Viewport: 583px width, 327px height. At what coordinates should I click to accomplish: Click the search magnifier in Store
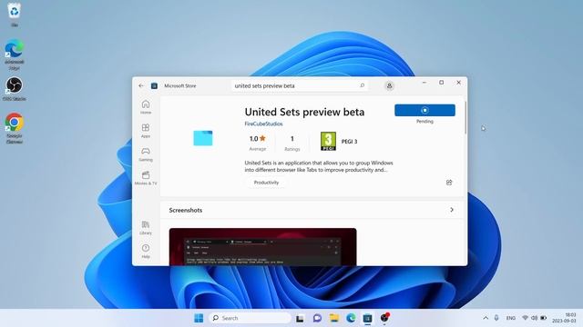[x=363, y=85]
